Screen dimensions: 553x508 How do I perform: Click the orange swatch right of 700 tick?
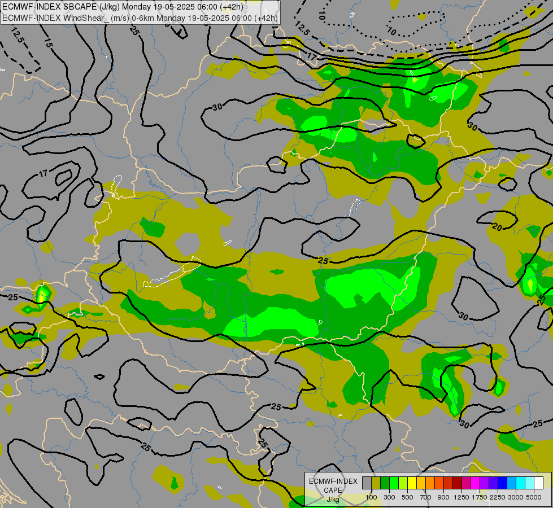[430, 483]
